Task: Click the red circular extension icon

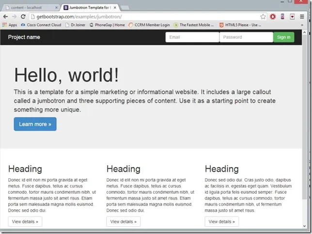Action: point(273,16)
